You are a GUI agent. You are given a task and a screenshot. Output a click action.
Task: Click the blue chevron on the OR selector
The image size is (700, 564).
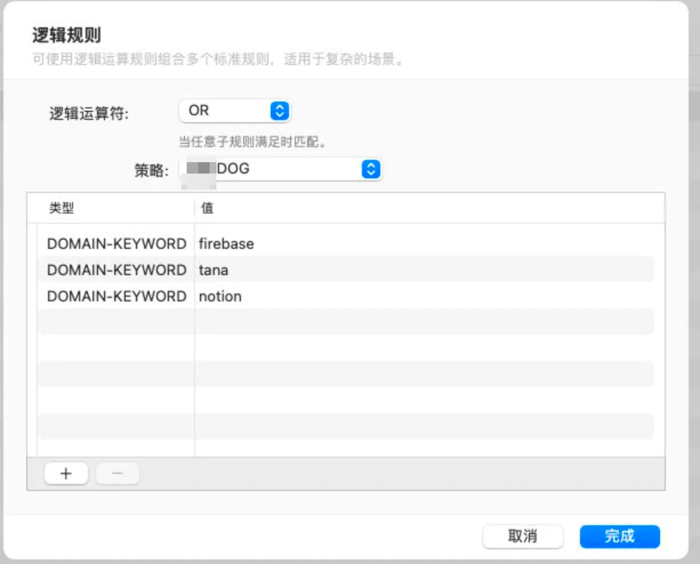point(279,111)
